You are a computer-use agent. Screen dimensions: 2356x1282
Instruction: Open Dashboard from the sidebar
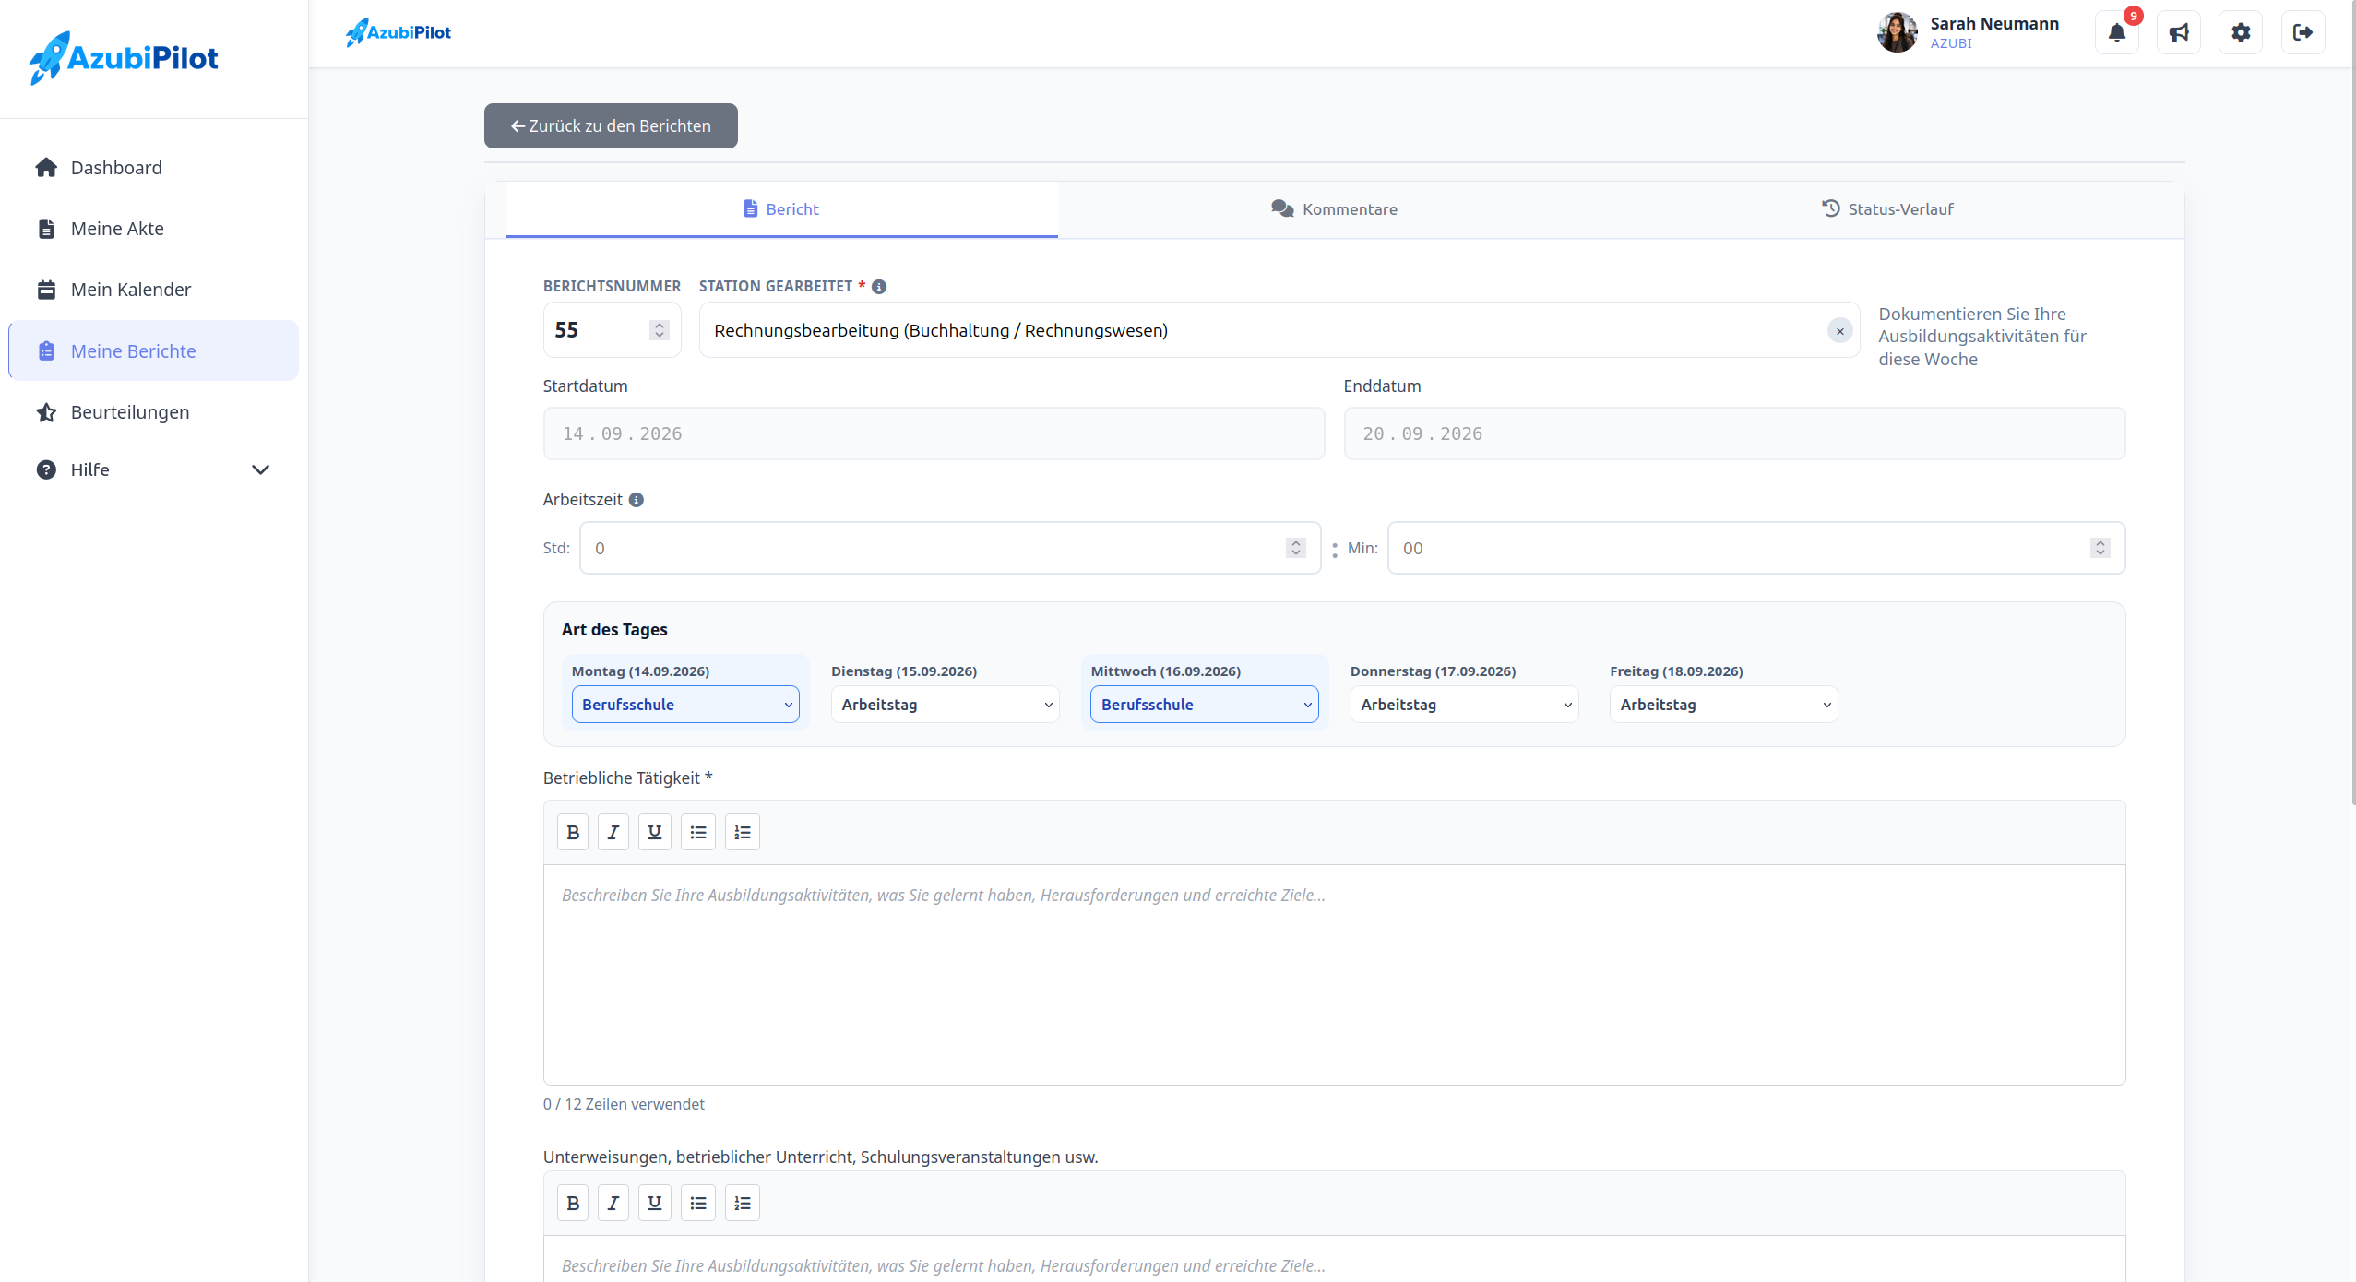(x=153, y=168)
